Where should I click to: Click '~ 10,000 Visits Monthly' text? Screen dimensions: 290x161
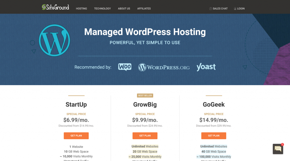76,156
